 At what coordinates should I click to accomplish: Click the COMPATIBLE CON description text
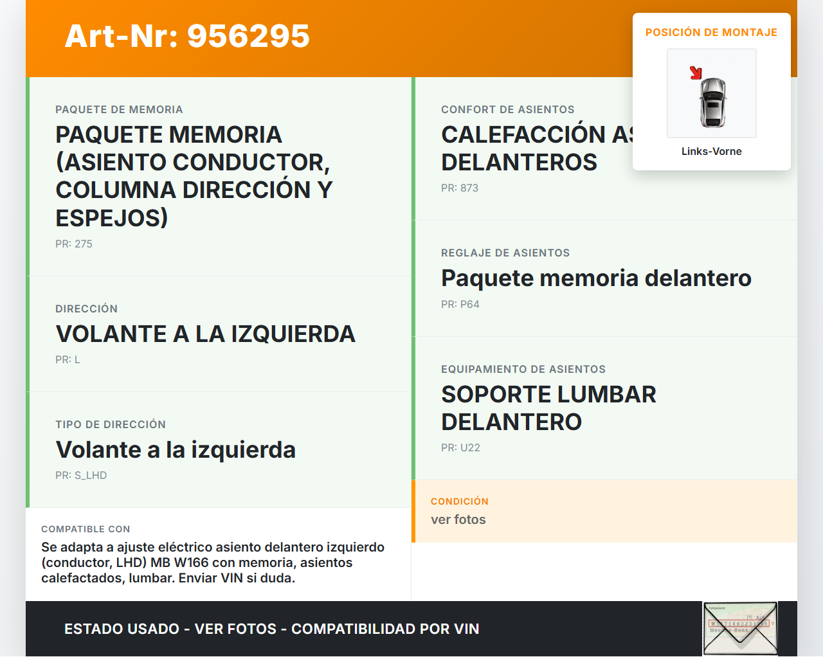213,562
